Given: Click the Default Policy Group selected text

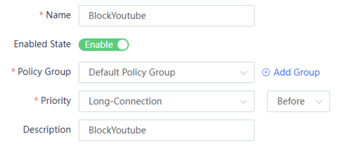Looking at the screenshot, I should [132, 72].
